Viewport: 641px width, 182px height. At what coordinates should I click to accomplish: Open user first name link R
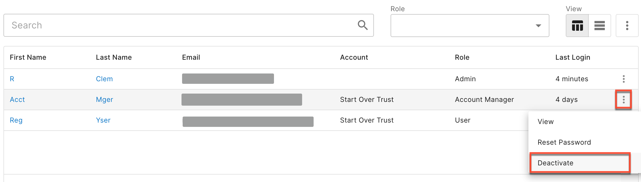12,79
